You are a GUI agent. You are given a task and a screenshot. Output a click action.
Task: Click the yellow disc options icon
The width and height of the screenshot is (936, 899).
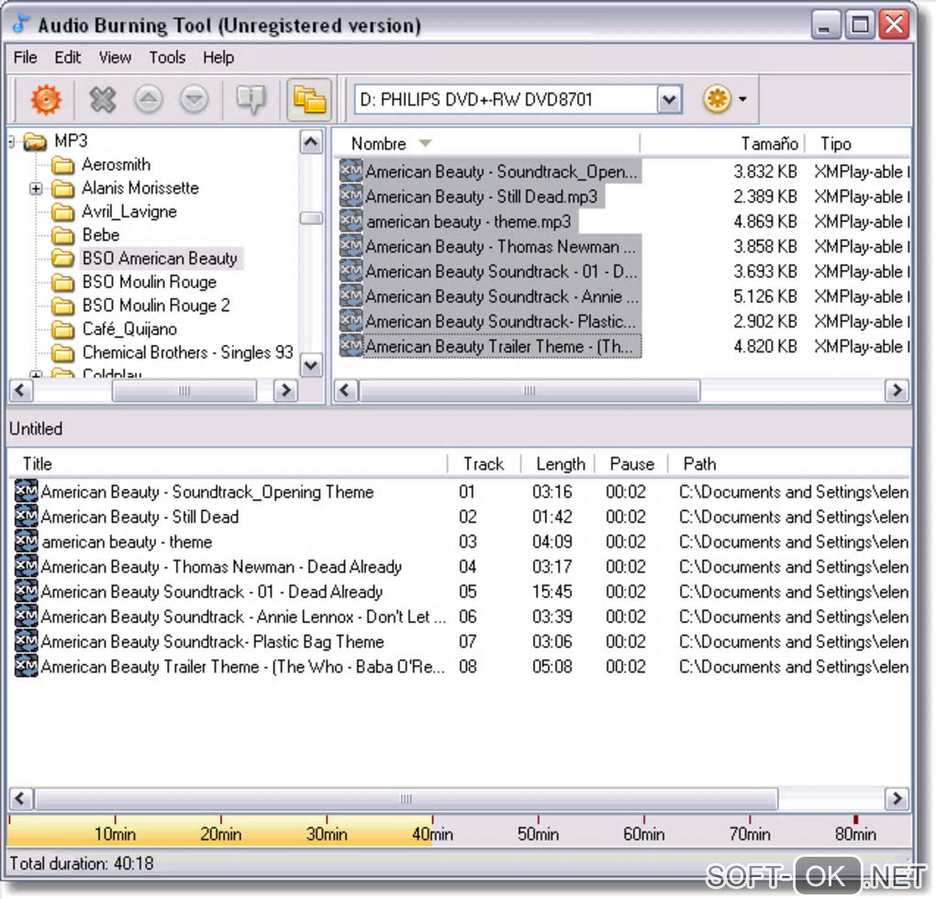[x=717, y=99]
